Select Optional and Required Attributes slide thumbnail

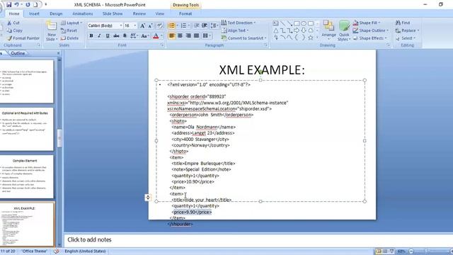(26, 129)
